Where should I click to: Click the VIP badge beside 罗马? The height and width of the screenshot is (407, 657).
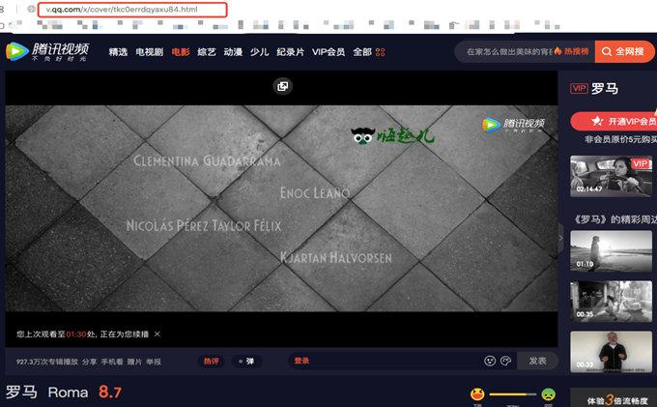coord(579,88)
